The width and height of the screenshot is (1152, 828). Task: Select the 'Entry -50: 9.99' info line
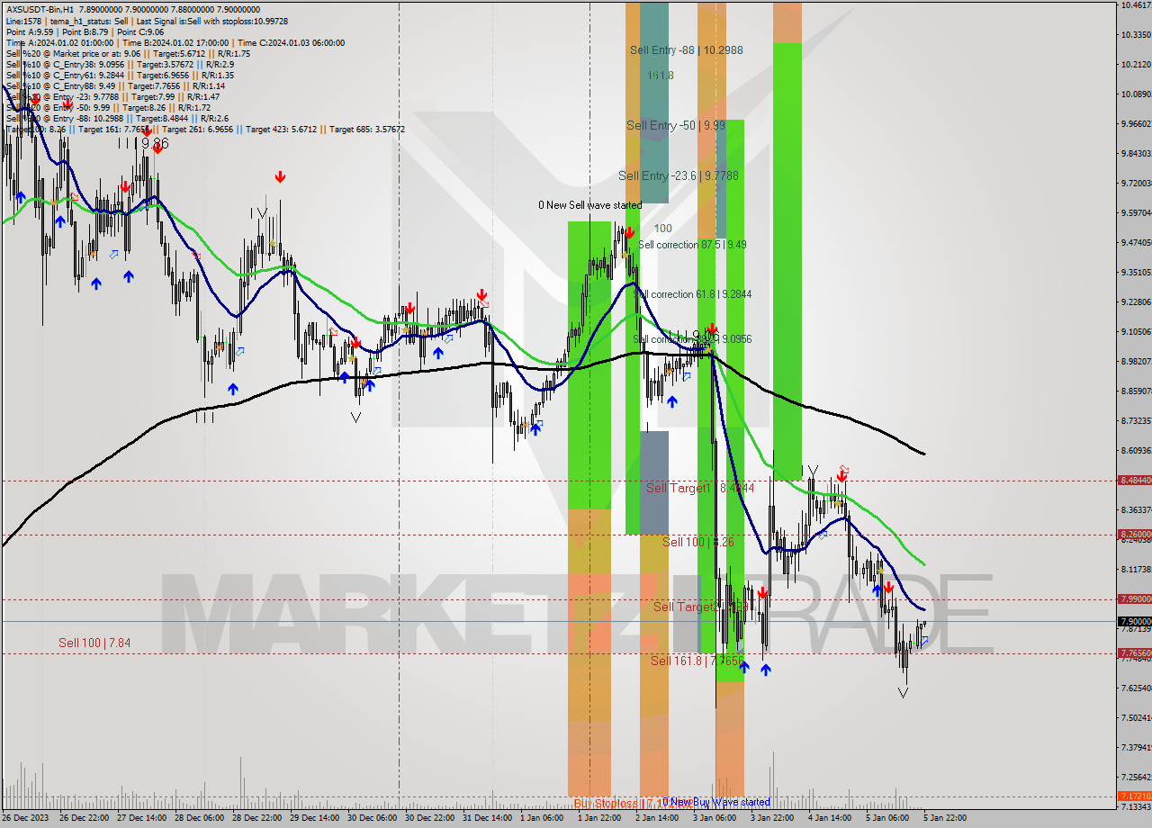pyautogui.click(x=110, y=107)
